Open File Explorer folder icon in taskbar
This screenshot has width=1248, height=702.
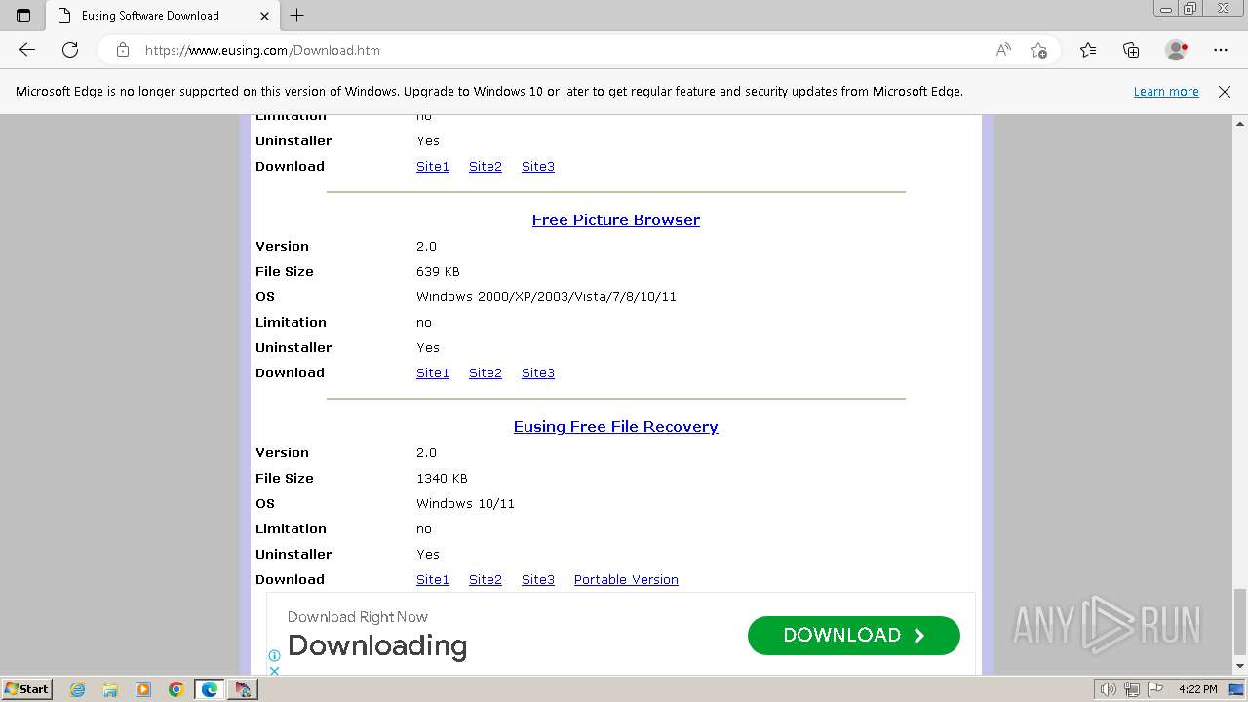(x=110, y=689)
